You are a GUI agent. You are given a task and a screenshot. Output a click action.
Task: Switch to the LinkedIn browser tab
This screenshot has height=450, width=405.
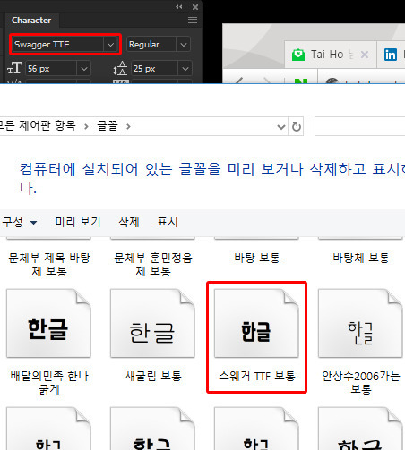(391, 55)
